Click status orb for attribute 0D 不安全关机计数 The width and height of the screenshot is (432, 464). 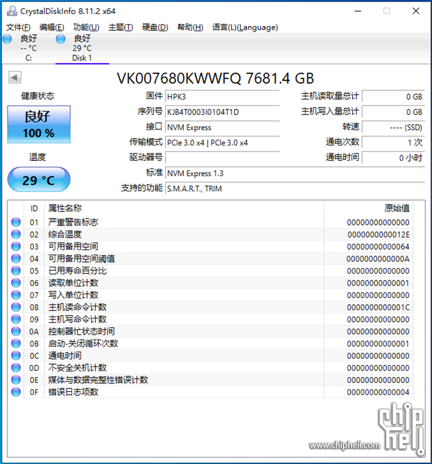tap(16, 367)
